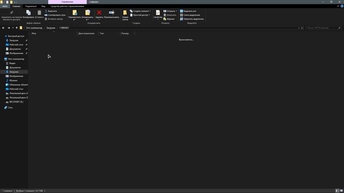Screen dimensions: 344x193
Task: Click the search input field
Action: (x=321, y=28)
